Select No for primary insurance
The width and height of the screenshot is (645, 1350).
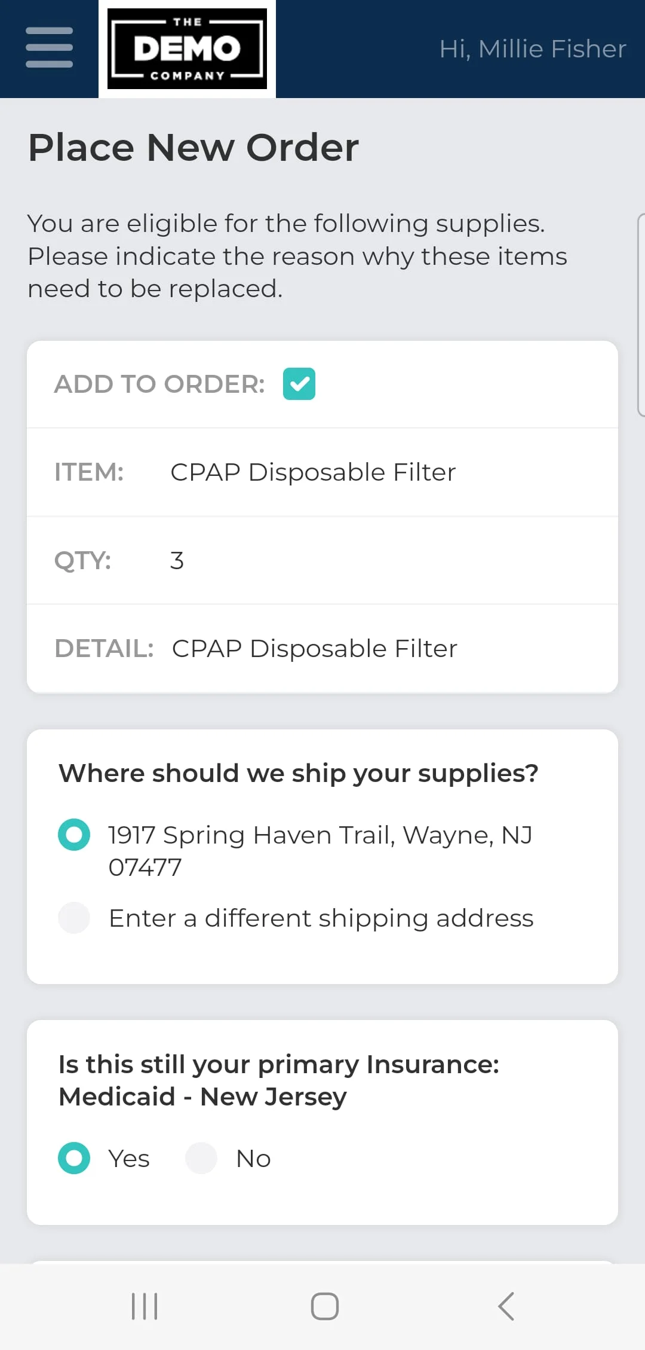(x=201, y=1158)
